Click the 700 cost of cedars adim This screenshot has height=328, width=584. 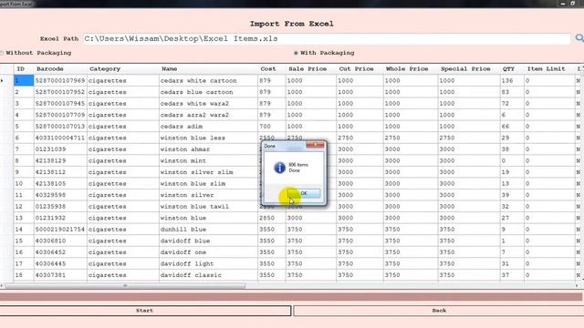tap(272, 127)
